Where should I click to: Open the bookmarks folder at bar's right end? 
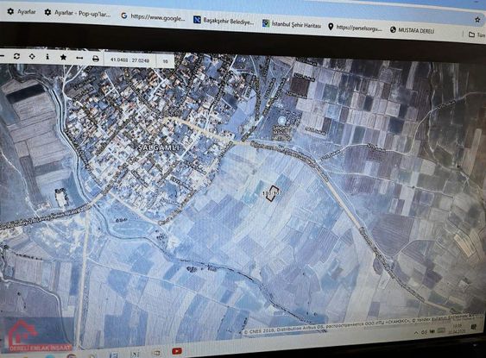(x=477, y=35)
